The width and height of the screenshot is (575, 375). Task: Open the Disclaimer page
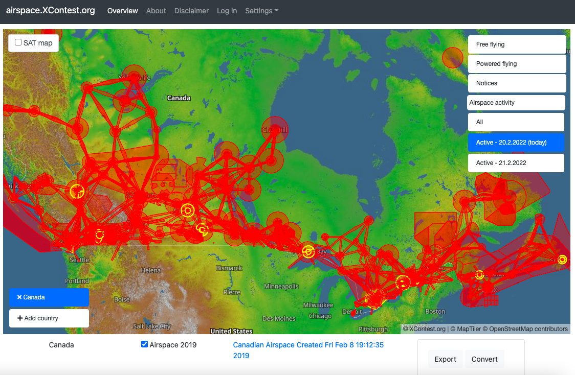click(191, 11)
